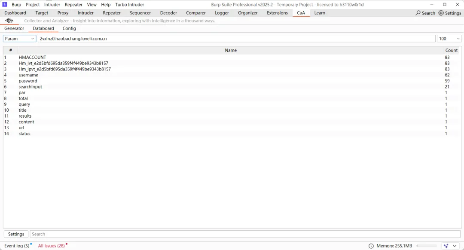Screen dimensions: 464x250
Task: Click the host filter input field
Action: [x=236, y=39]
